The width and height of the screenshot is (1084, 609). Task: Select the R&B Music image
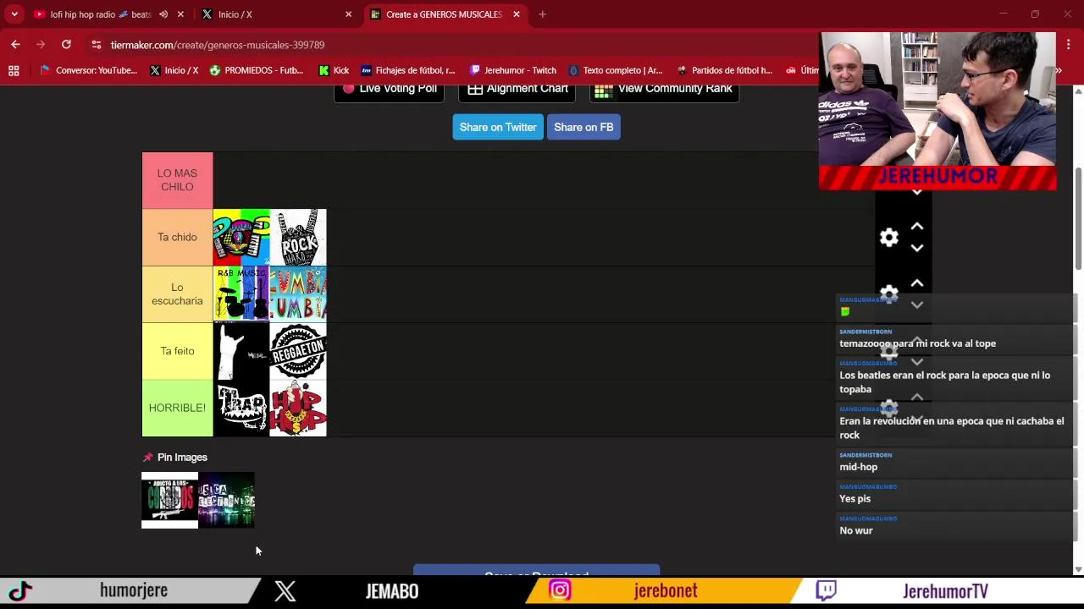point(241,294)
